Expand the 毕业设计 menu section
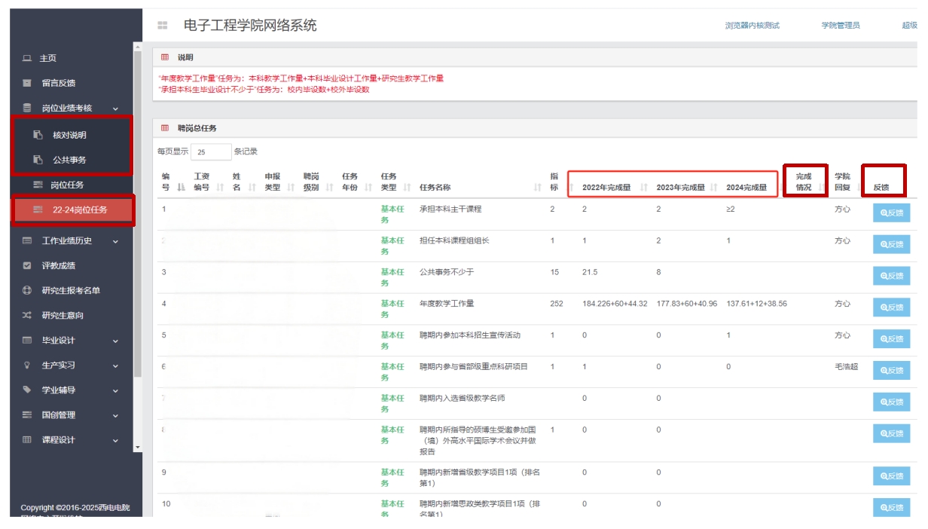Viewport: 928px width, 529px height. [x=115, y=341]
